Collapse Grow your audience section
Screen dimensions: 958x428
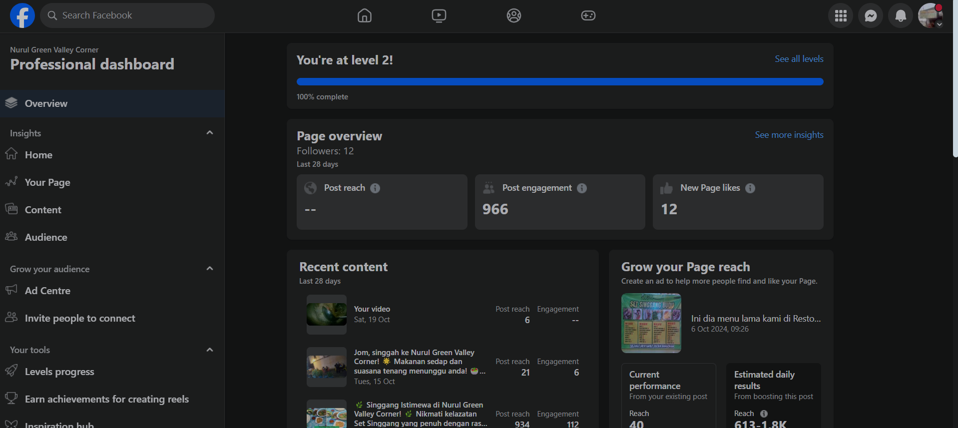(210, 269)
